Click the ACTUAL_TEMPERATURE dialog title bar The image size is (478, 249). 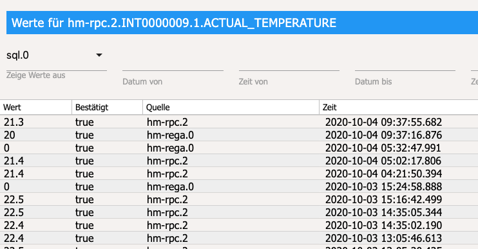tap(242, 23)
